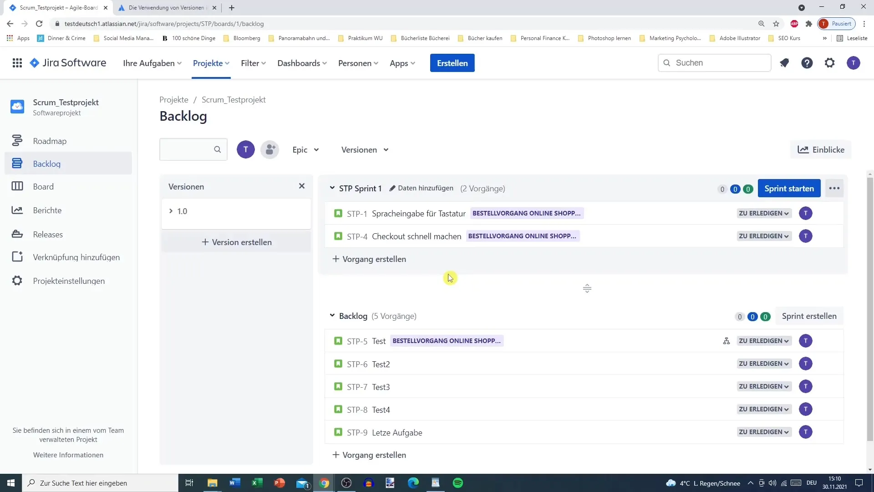
Task: Open the settings gear in Jira header
Action: [x=829, y=63]
